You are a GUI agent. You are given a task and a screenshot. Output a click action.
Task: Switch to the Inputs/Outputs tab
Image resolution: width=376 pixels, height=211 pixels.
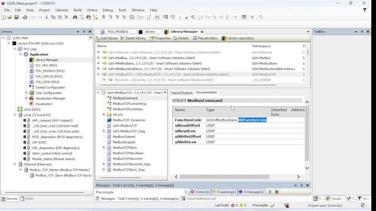[x=182, y=93]
